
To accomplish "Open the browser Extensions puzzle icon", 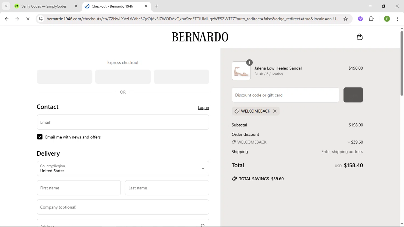I will (x=371, y=19).
